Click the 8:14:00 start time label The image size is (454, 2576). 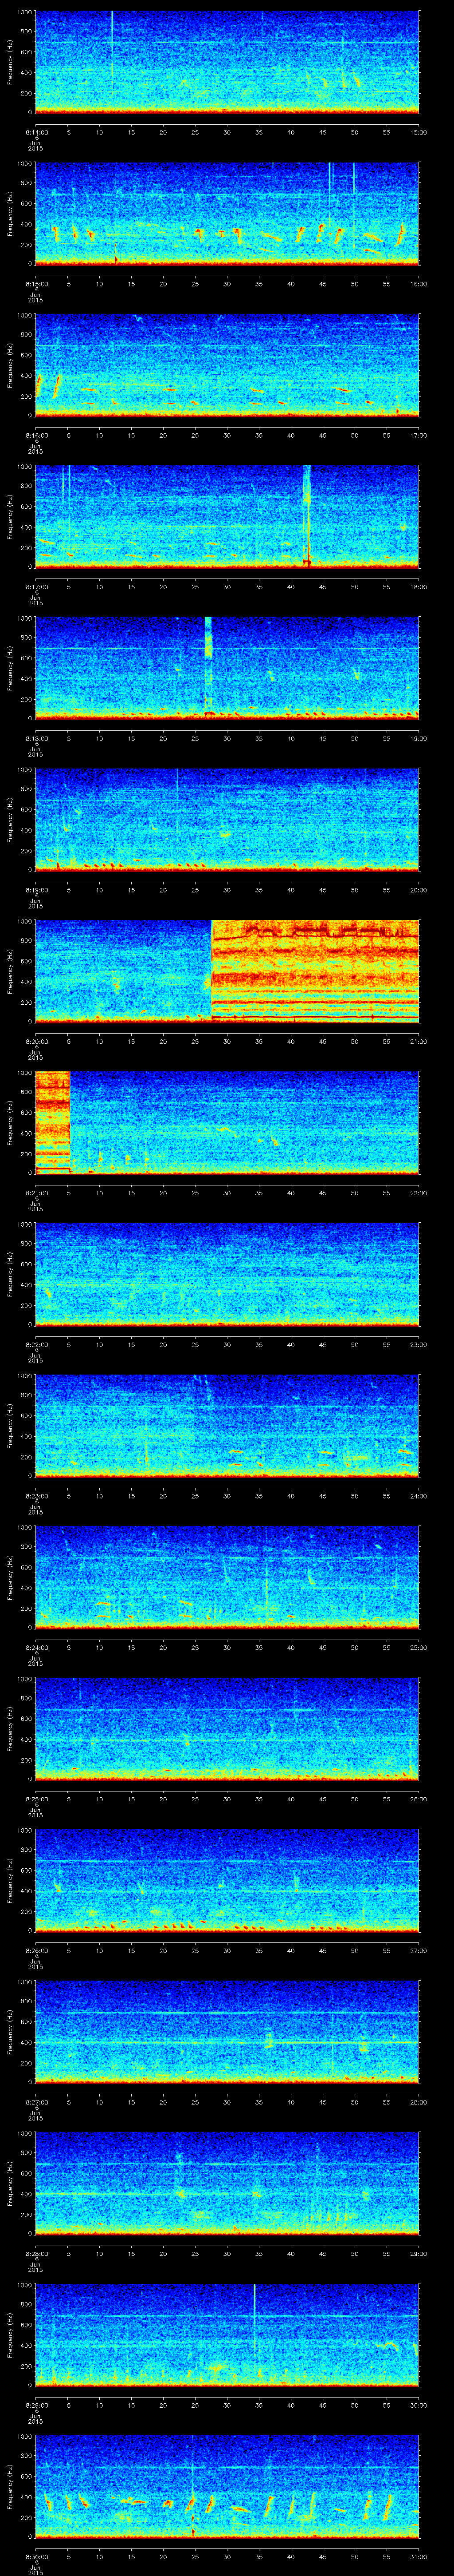[x=36, y=132]
